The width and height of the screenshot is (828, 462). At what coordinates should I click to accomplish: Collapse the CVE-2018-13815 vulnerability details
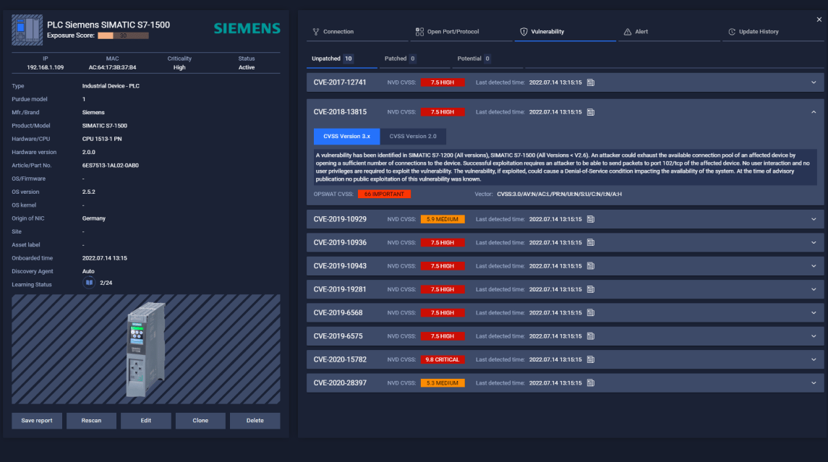(814, 112)
